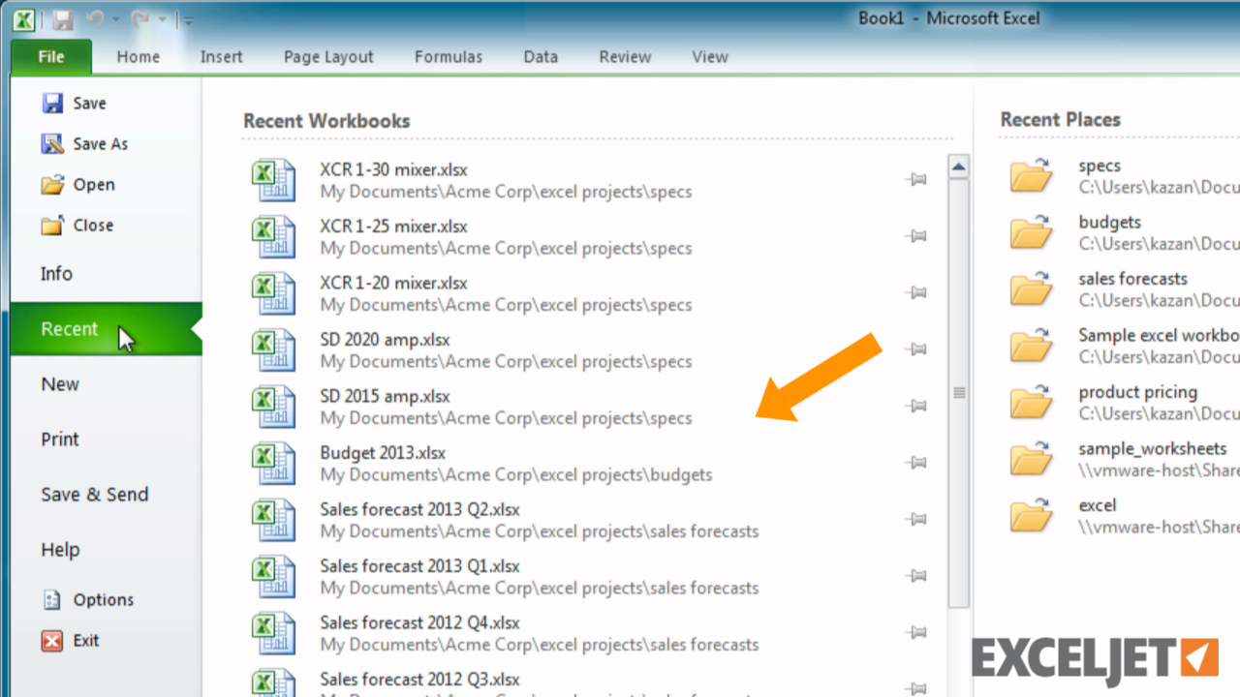Open the Customize Quick Access Toolbar dropdown

coord(187,20)
